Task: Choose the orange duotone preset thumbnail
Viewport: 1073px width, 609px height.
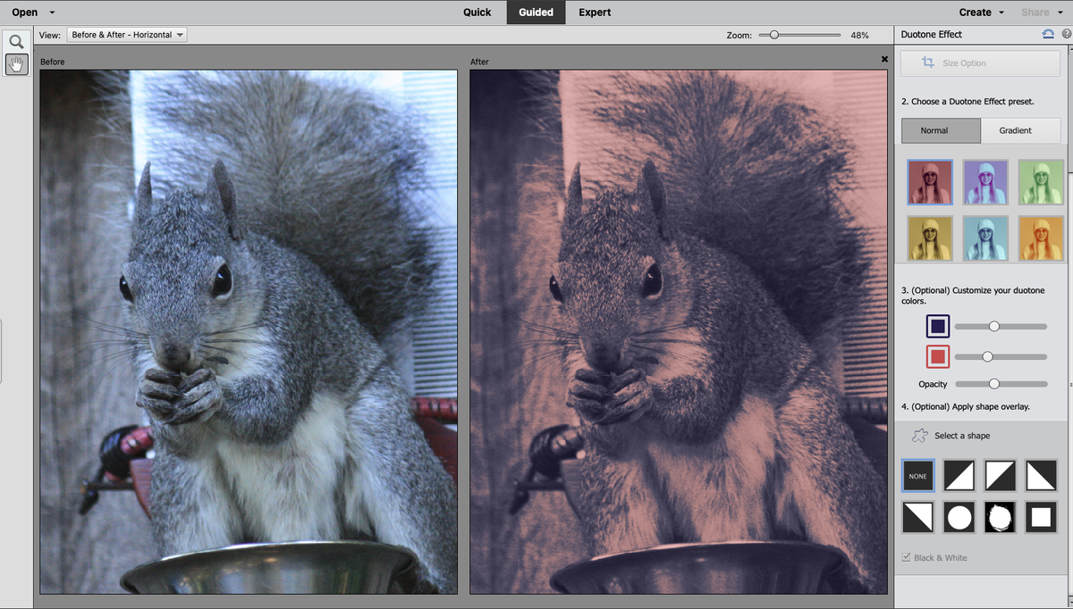Action: point(1041,238)
